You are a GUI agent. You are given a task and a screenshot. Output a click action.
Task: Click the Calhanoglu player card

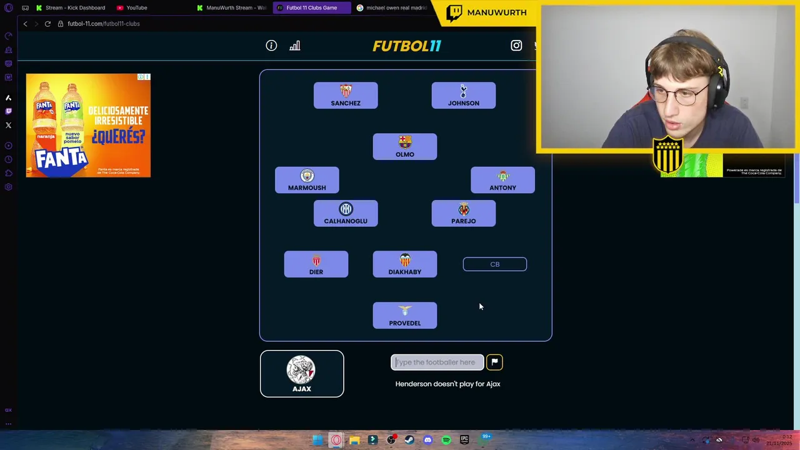[346, 213]
